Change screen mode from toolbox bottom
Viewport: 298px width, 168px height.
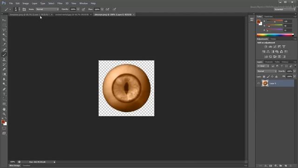tap(4, 133)
